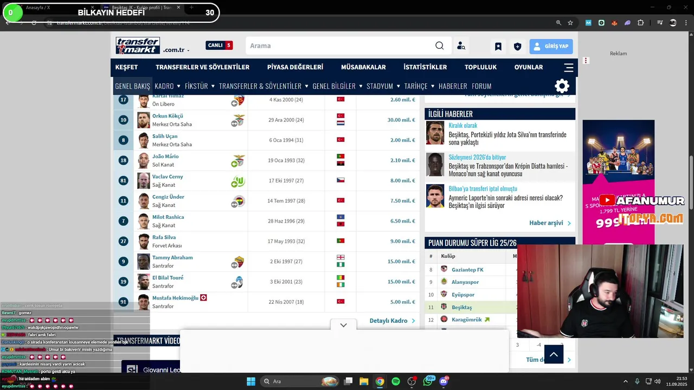Open the MetaMask fox extension
This screenshot has height=390, width=694.
point(614,23)
